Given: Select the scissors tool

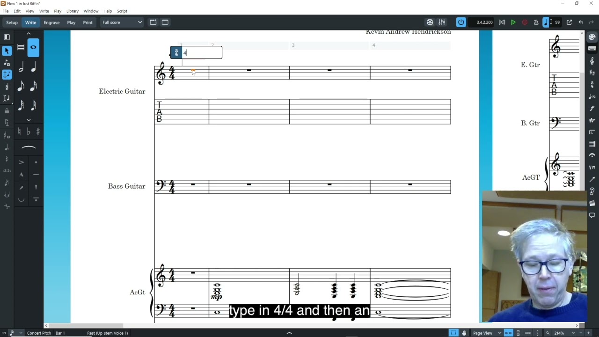Looking at the screenshot, I should (7, 206).
